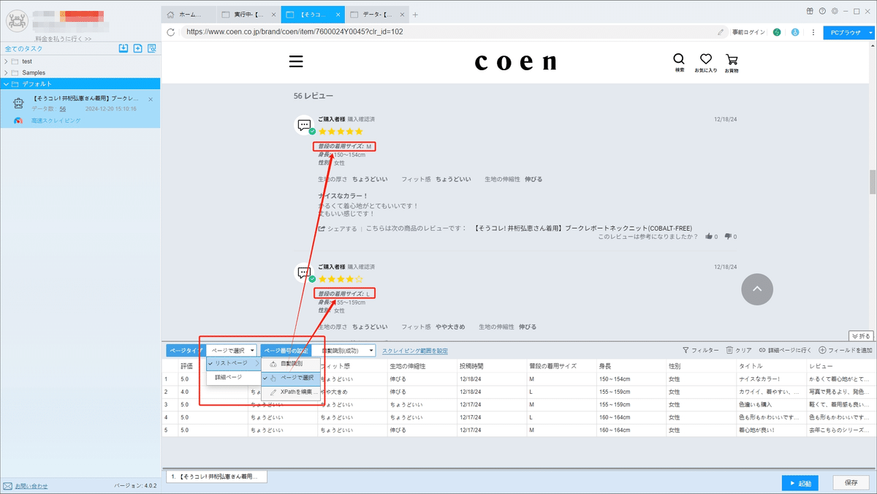
Task: Choose ページで選択 in the submenu
Action: tap(292, 378)
